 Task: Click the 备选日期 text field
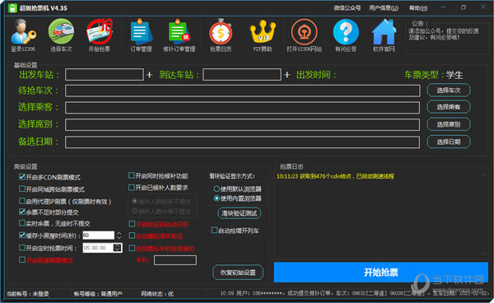tap(243, 142)
